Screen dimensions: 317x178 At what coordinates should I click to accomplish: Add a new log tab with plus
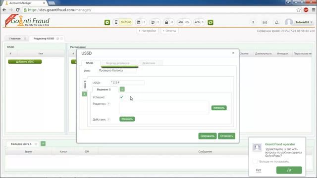[43, 143]
